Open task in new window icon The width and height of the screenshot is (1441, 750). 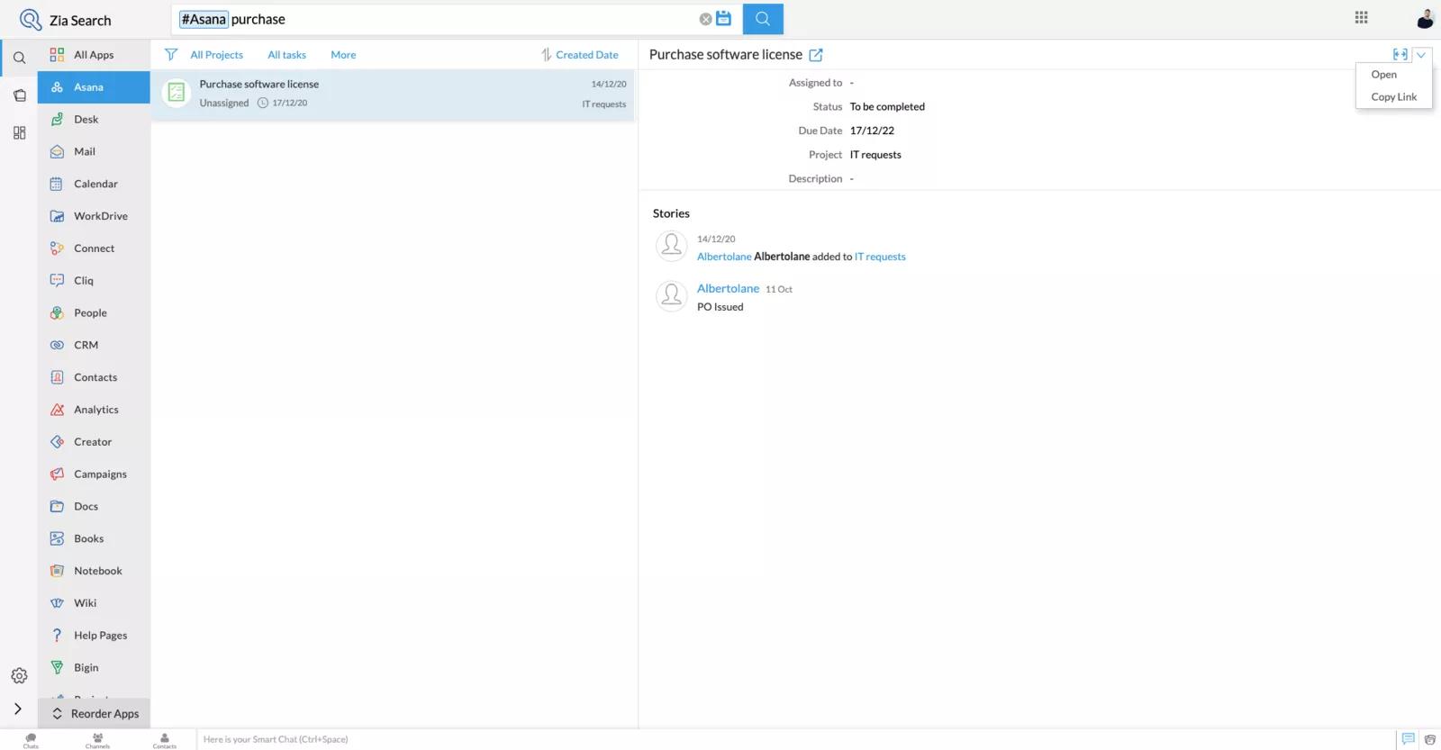tap(816, 55)
